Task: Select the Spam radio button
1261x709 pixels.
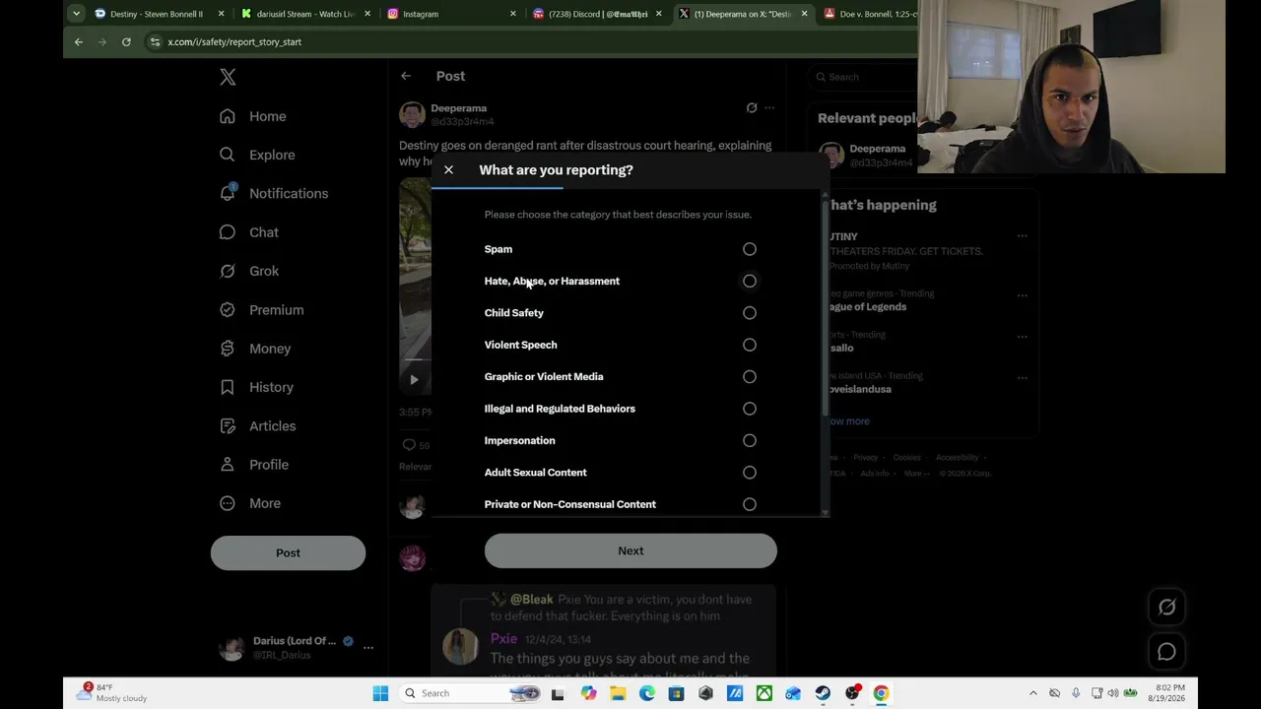Action: [750, 249]
